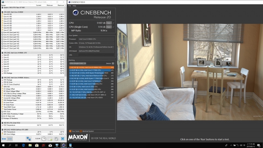Select ranking row 12 Xeon X5650
Screen dimensions: 263x148
tap(92, 98)
